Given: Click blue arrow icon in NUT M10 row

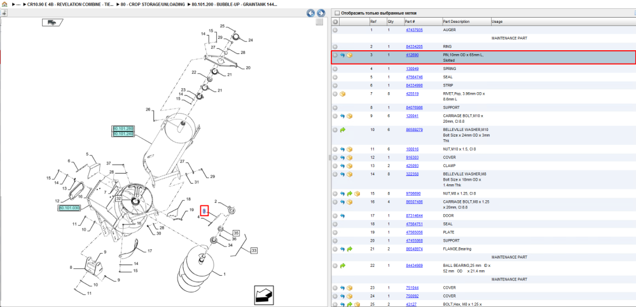Looking at the screenshot, I should (x=342, y=149).
